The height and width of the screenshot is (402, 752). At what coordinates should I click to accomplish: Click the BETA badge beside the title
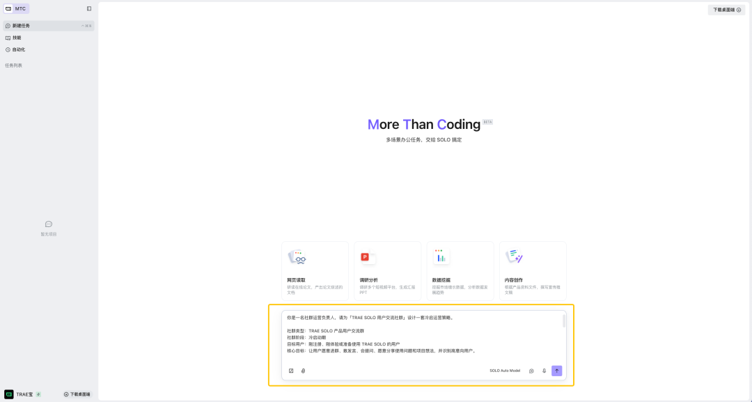[x=487, y=122]
